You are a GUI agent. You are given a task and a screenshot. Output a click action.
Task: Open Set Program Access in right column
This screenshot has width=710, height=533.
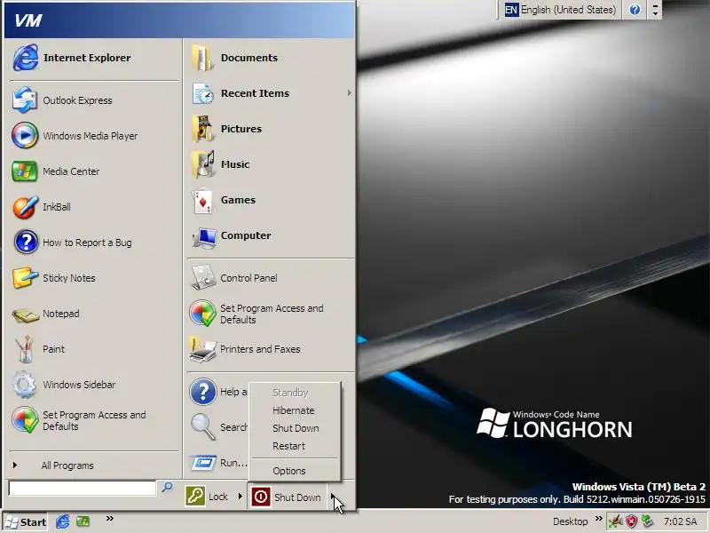pos(271,314)
